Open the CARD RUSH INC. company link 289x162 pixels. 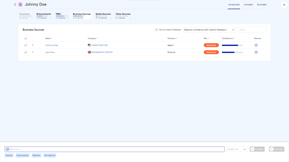100,45
